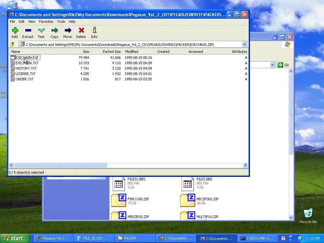Click modified date 1995-08-15 03:55
Viewport: 324px width, 243px height.
(138, 79)
